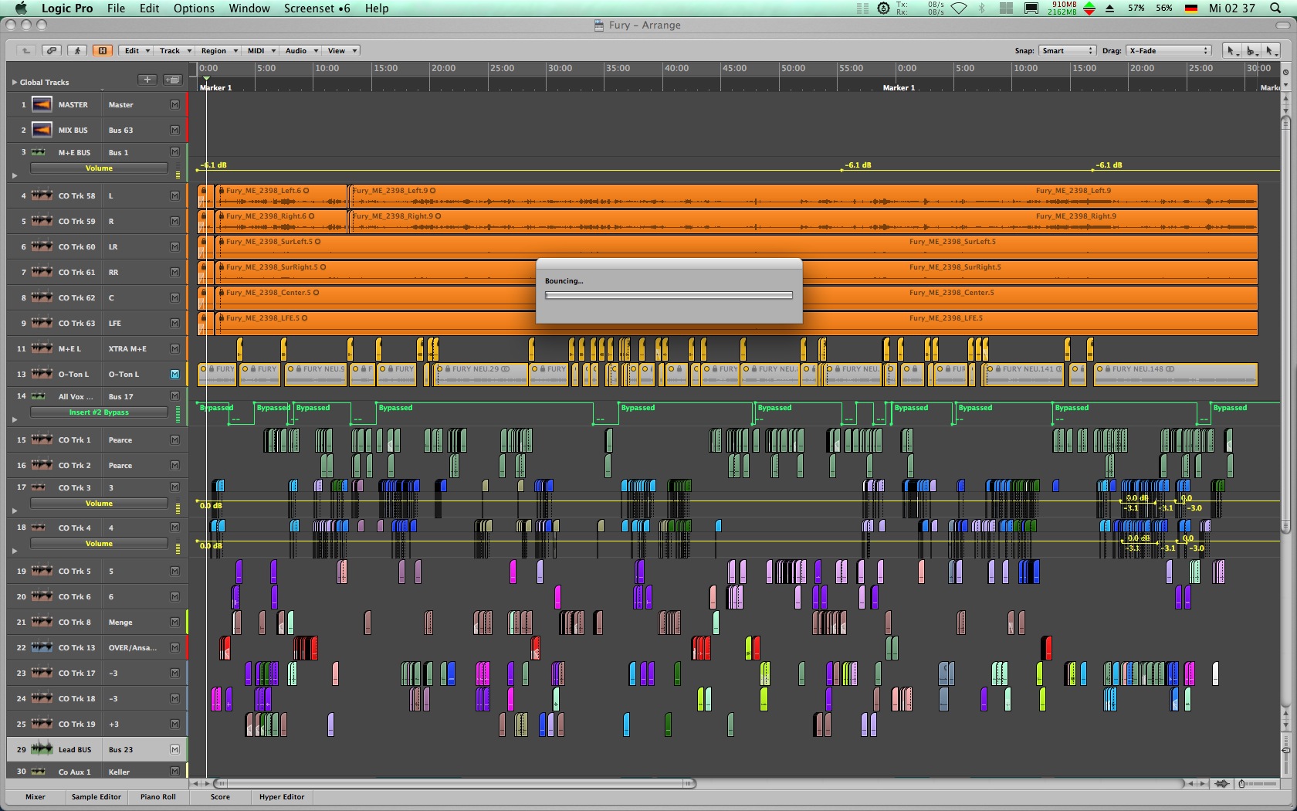Image resolution: width=1297 pixels, height=811 pixels.
Task: Open the Sample Editor panel
Action: [96, 797]
